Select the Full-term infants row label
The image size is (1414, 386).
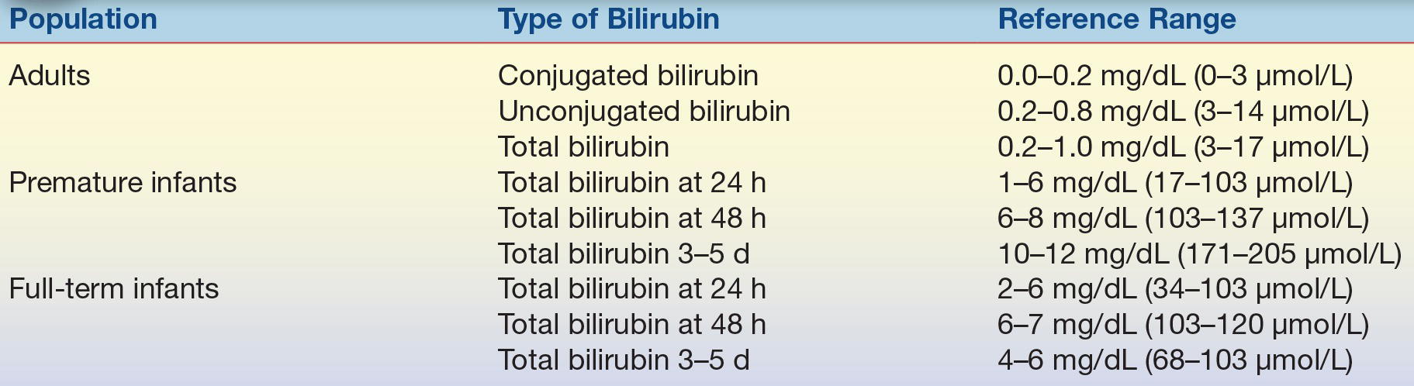coord(113,289)
